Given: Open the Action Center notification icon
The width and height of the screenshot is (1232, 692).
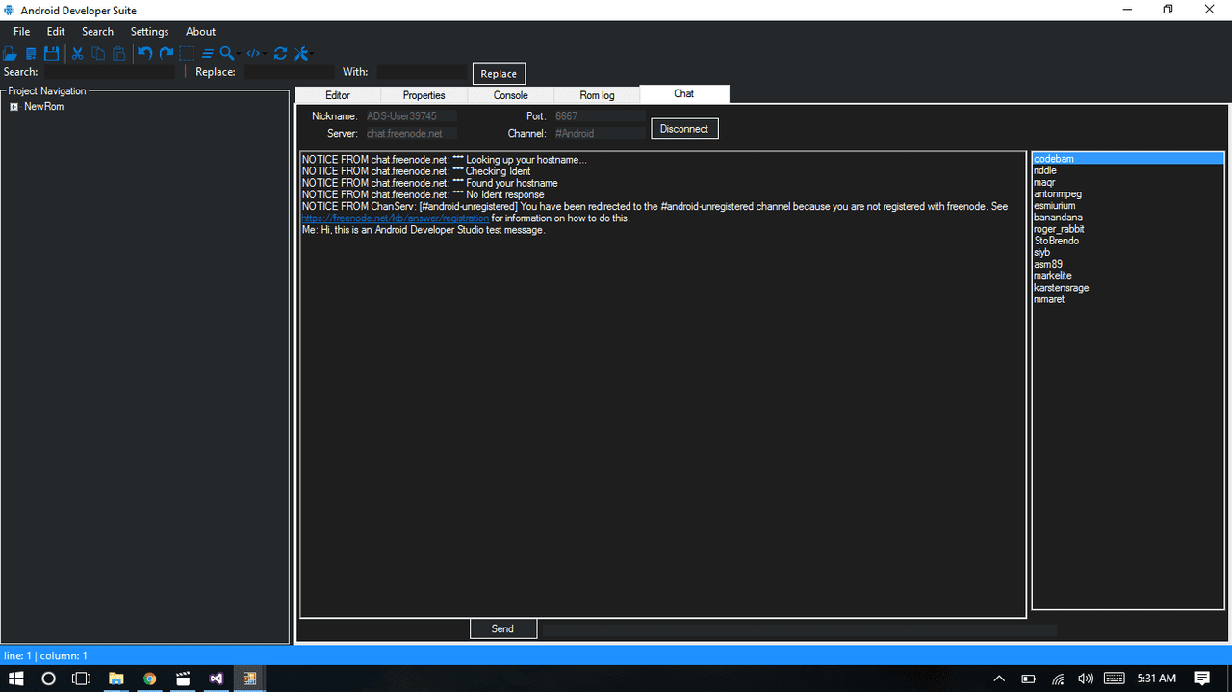Looking at the screenshot, I should click(1202, 679).
